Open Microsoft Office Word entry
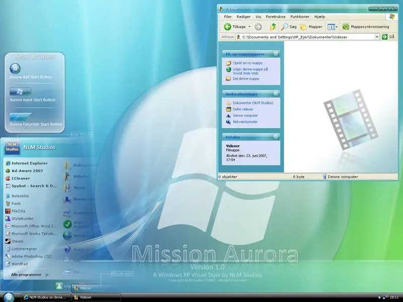 point(31,226)
